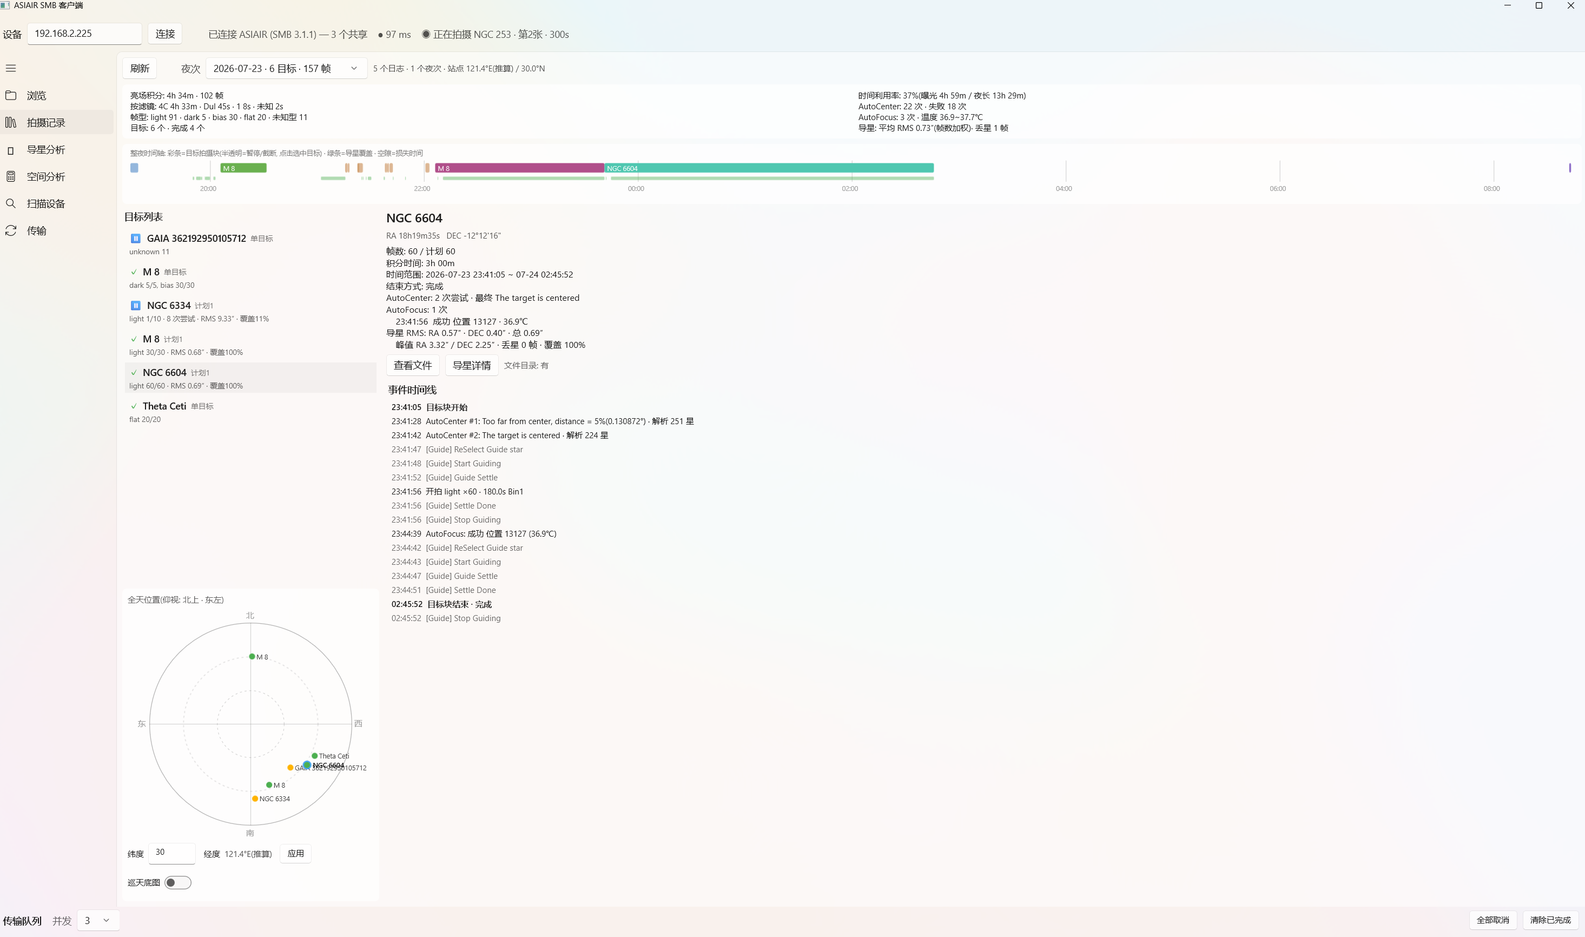Select M 8 计划1 in target list
This screenshot has height=937, width=1585.
click(250, 345)
